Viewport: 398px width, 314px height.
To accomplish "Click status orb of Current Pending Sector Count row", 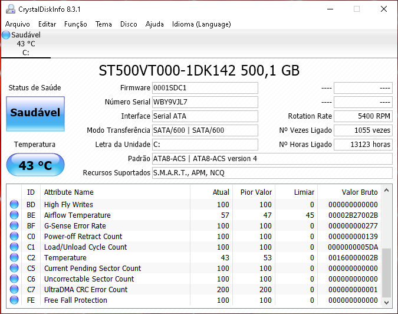I will [14, 268].
